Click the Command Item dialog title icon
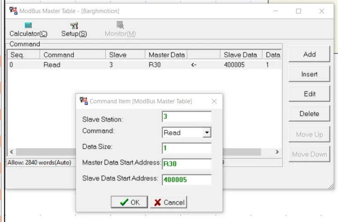This screenshot has height=222, width=338. pyautogui.click(x=84, y=101)
